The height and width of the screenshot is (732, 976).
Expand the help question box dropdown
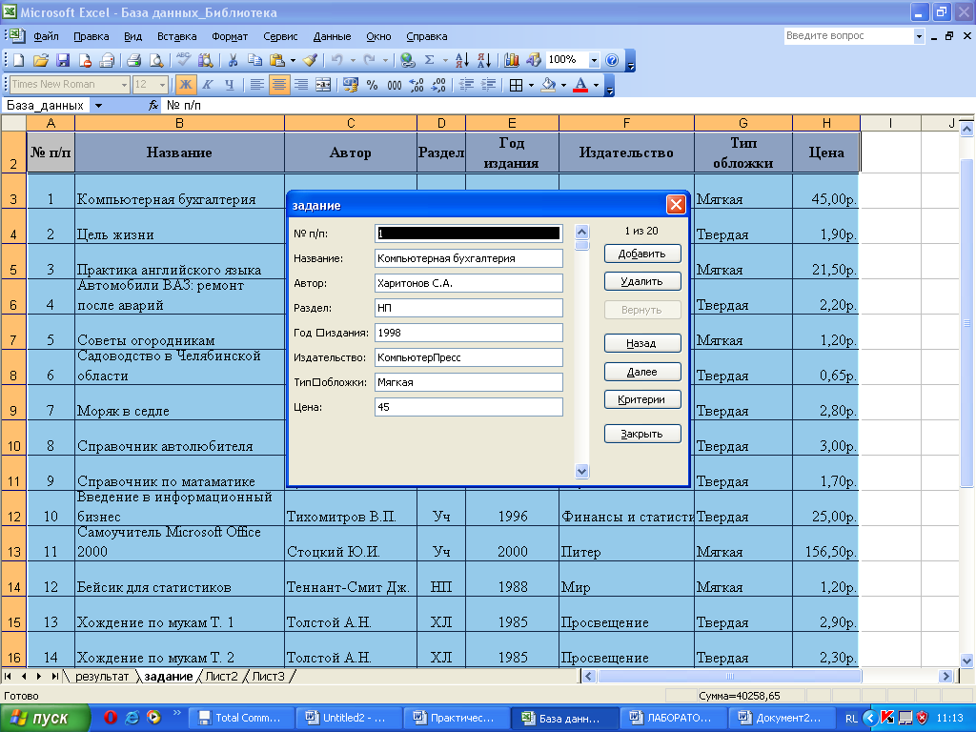(919, 36)
